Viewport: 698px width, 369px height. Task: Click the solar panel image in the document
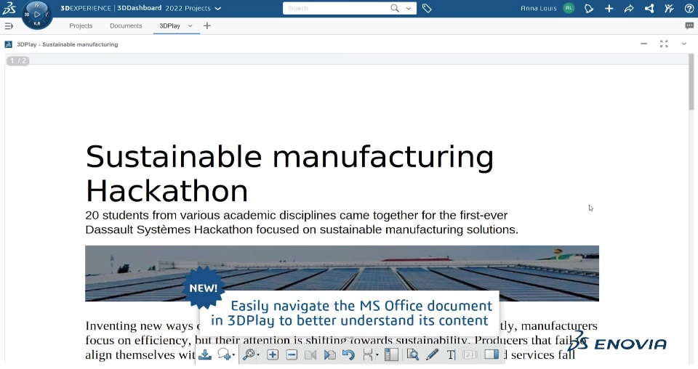point(342,273)
